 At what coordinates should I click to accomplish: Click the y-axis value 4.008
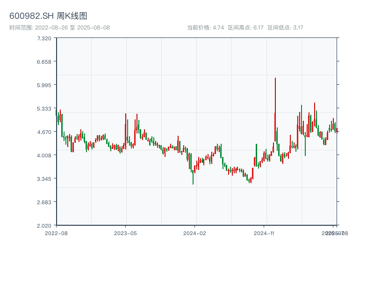click(x=44, y=155)
